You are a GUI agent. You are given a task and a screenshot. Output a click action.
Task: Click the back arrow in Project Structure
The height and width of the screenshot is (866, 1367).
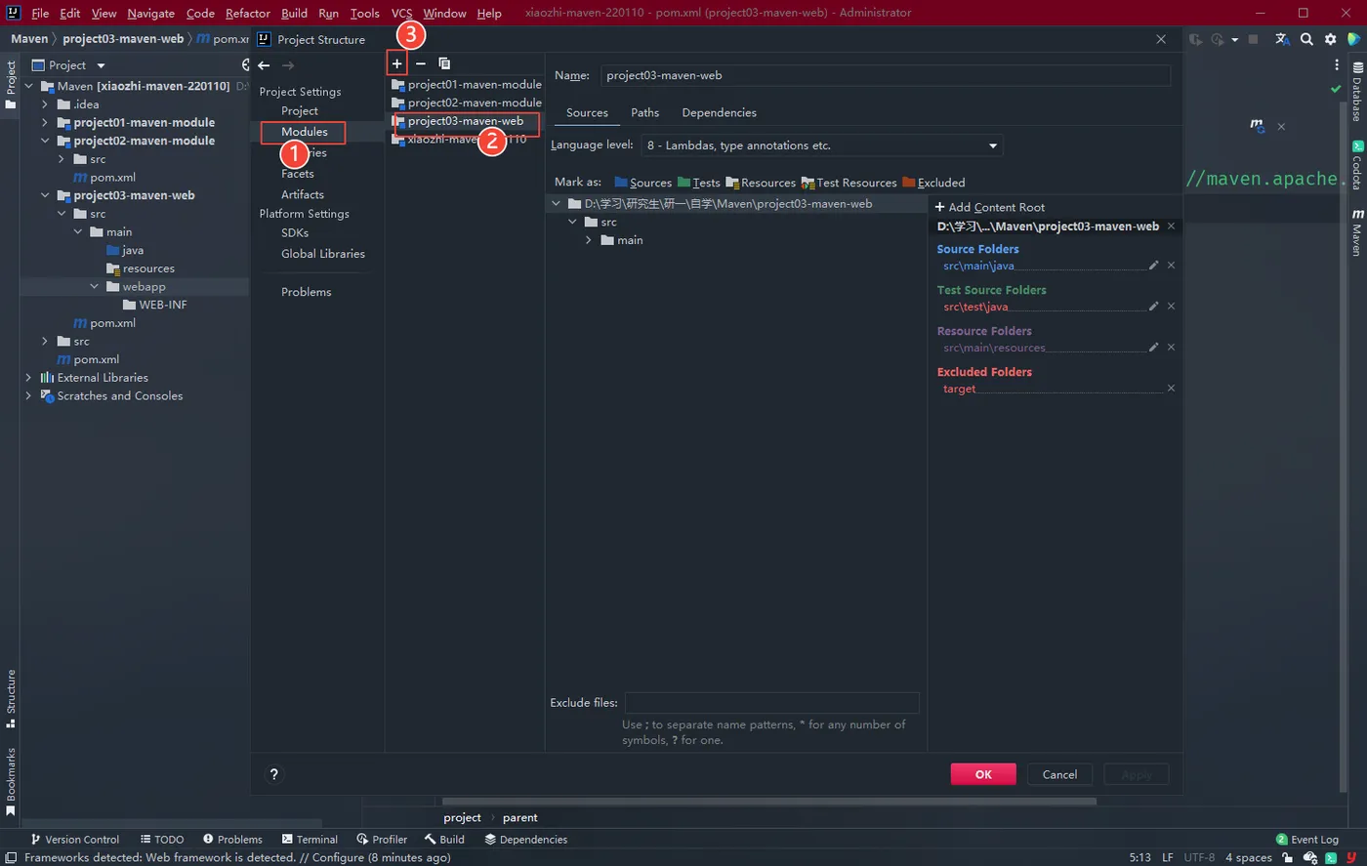point(264,65)
